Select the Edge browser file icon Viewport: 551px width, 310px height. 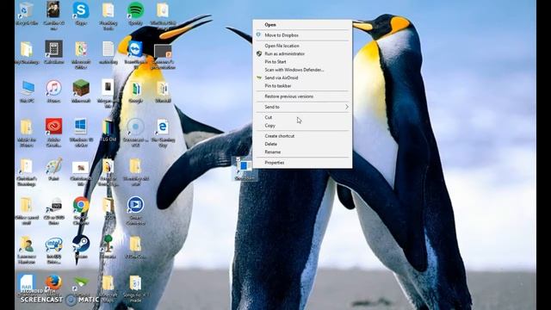point(163,127)
